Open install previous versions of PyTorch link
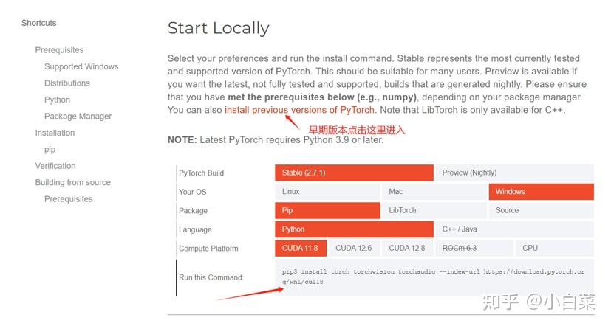611x326 pixels. 299,110
